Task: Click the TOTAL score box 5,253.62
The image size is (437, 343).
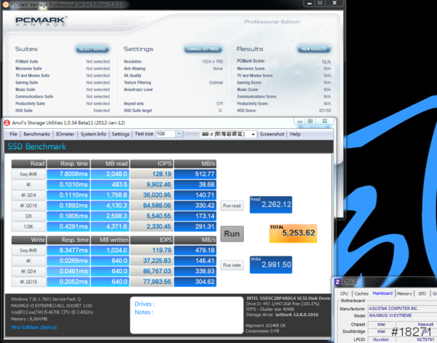Action: coord(293,233)
